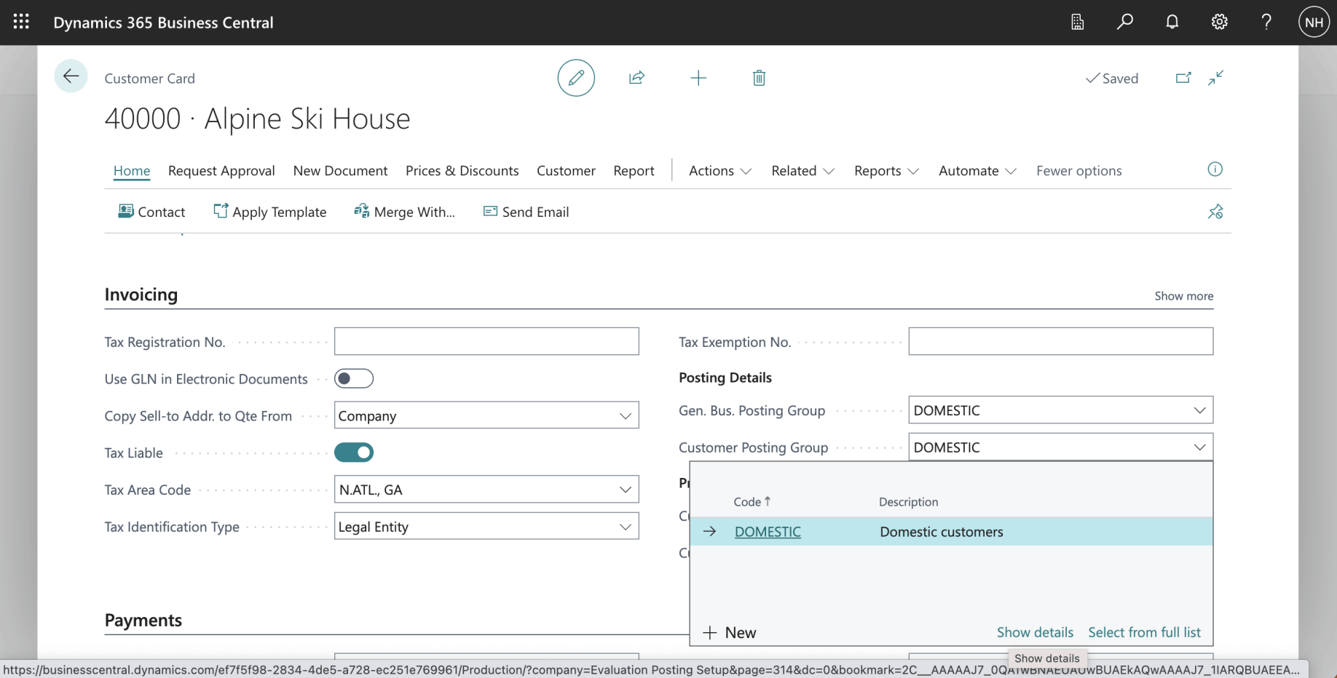The image size is (1337, 678).
Task: Open the search magnifier icon
Action: [x=1124, y=22]
